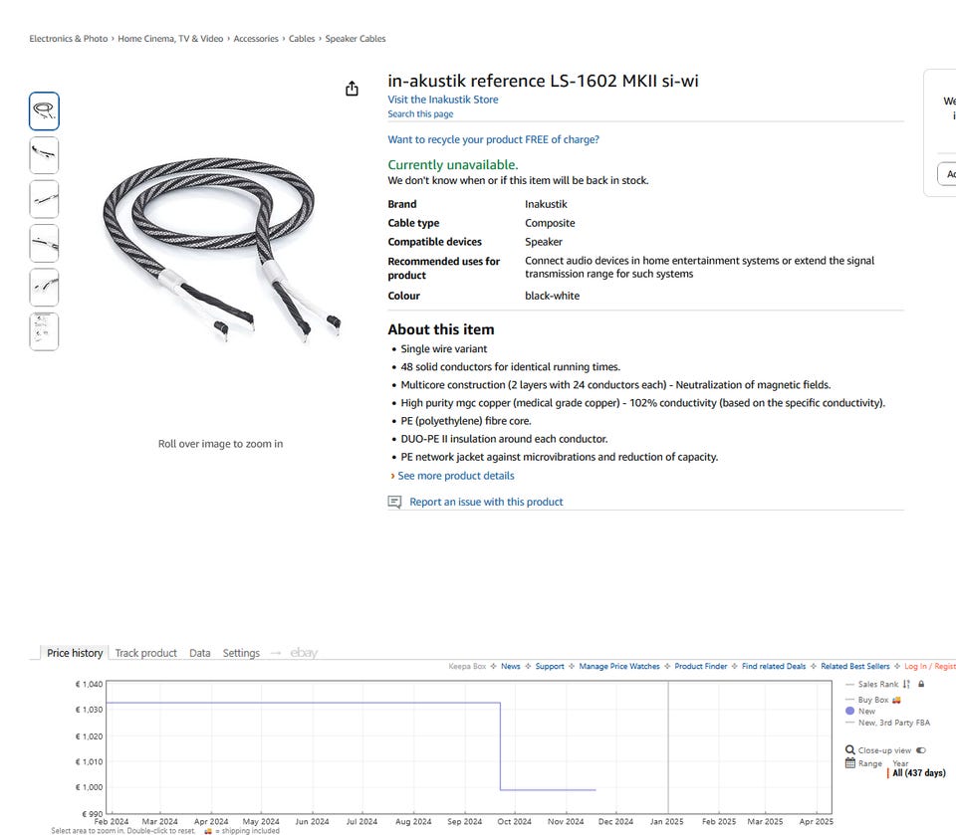Open the Keepa Settings tab
This screenshot has height=835, width=956.
tap(241, 653)
